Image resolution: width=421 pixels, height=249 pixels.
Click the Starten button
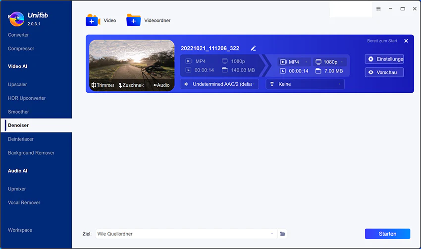(387, 234)
